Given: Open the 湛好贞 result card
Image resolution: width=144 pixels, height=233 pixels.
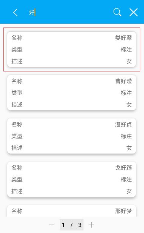Looking at the screenshot, I should [x=71, y=136].
